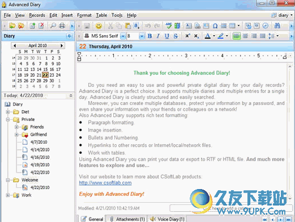Image resolution: width=295 pixels, height=222 pixels.
Task: Click the save floppy disk icon
Action: (87, 26)
